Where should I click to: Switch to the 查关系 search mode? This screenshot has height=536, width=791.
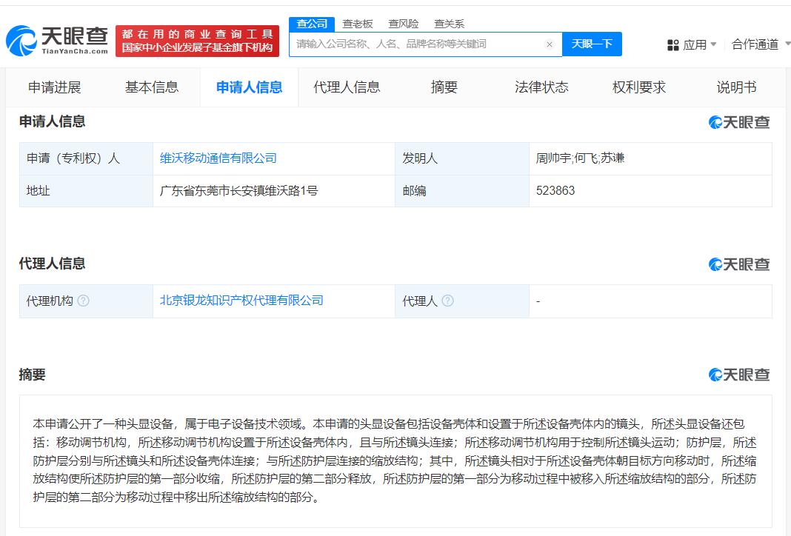[449, 24]
